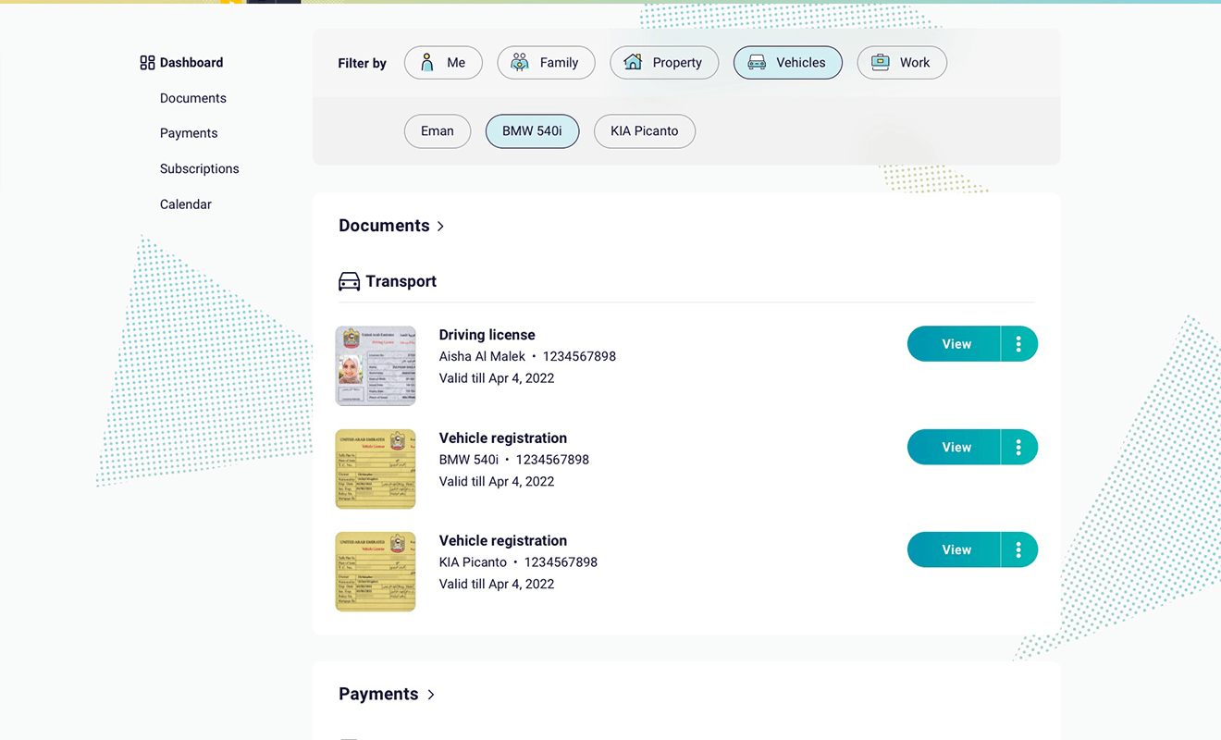Click the house icon in Property filter
Screen dimensions: 1221x740
[633, 63]
